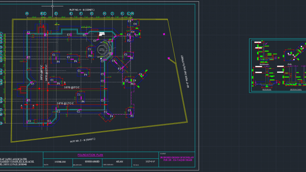Select the F3 footing label
The height and width of the screenshot is (172, 306).
[132, 58]
